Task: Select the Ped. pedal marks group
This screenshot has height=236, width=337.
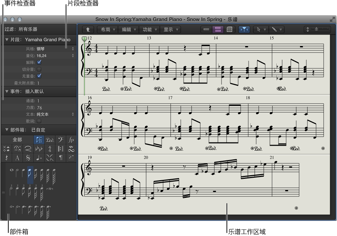Action: coord(50,140)
